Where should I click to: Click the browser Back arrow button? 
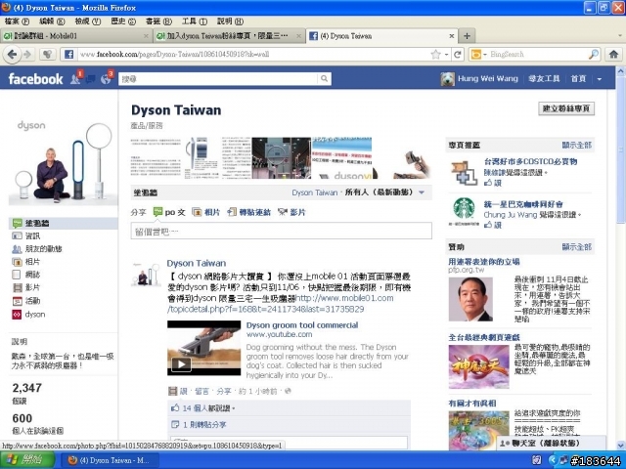(x=12, y=55)
